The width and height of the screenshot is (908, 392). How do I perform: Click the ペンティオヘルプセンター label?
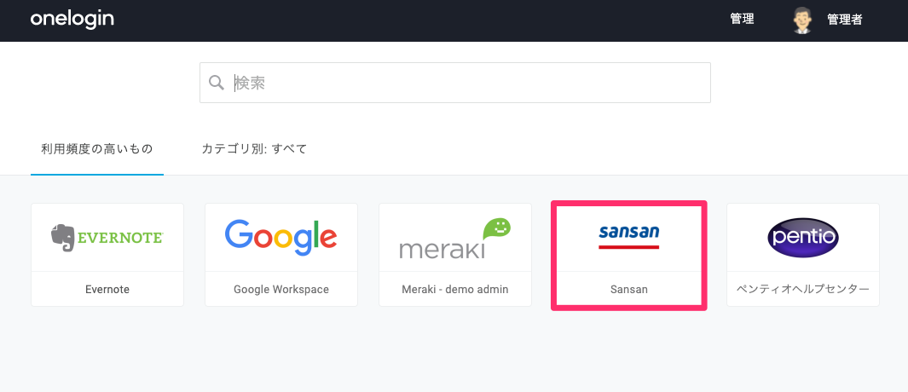pyautogui.click(x=803, y=289)
